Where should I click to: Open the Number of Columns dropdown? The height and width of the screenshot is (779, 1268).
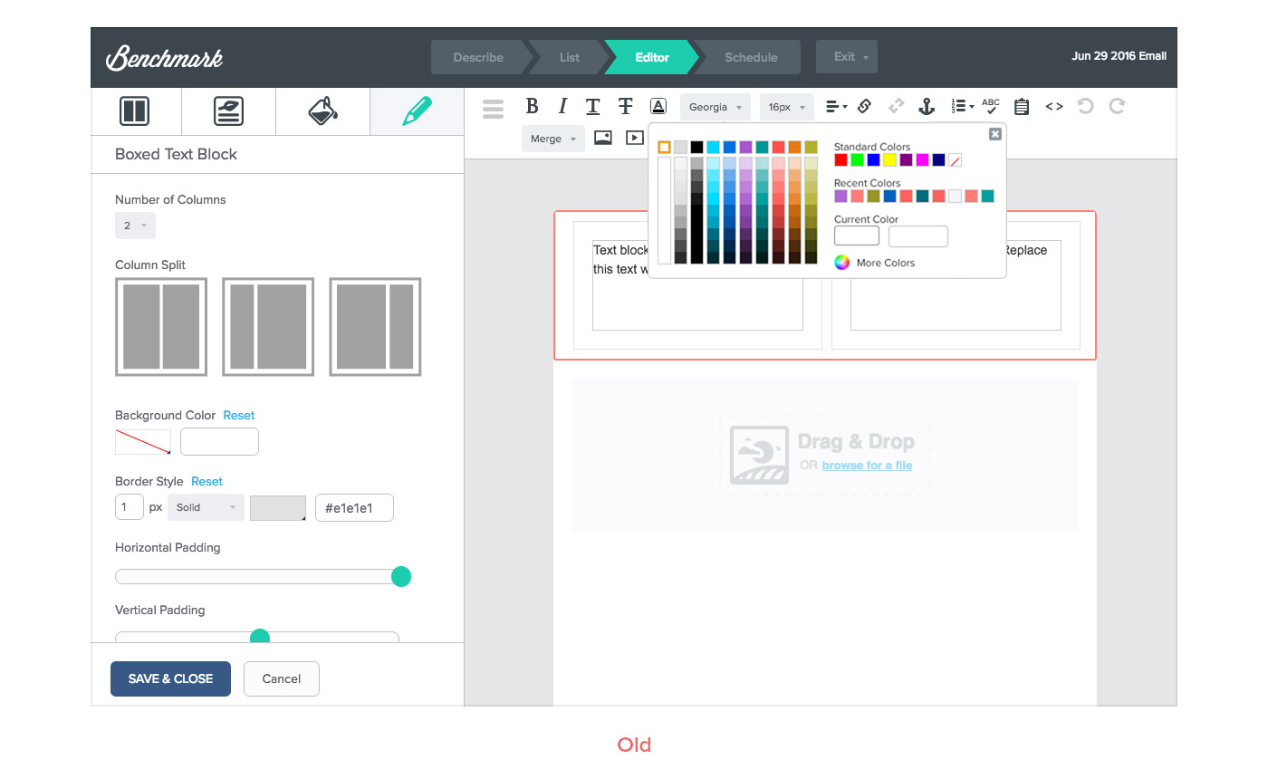(135, 226)
